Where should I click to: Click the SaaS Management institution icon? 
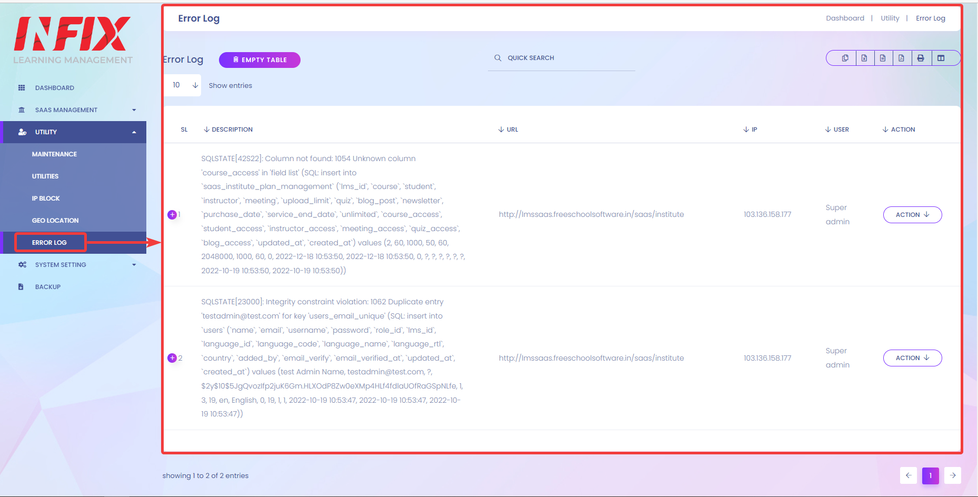22,110
